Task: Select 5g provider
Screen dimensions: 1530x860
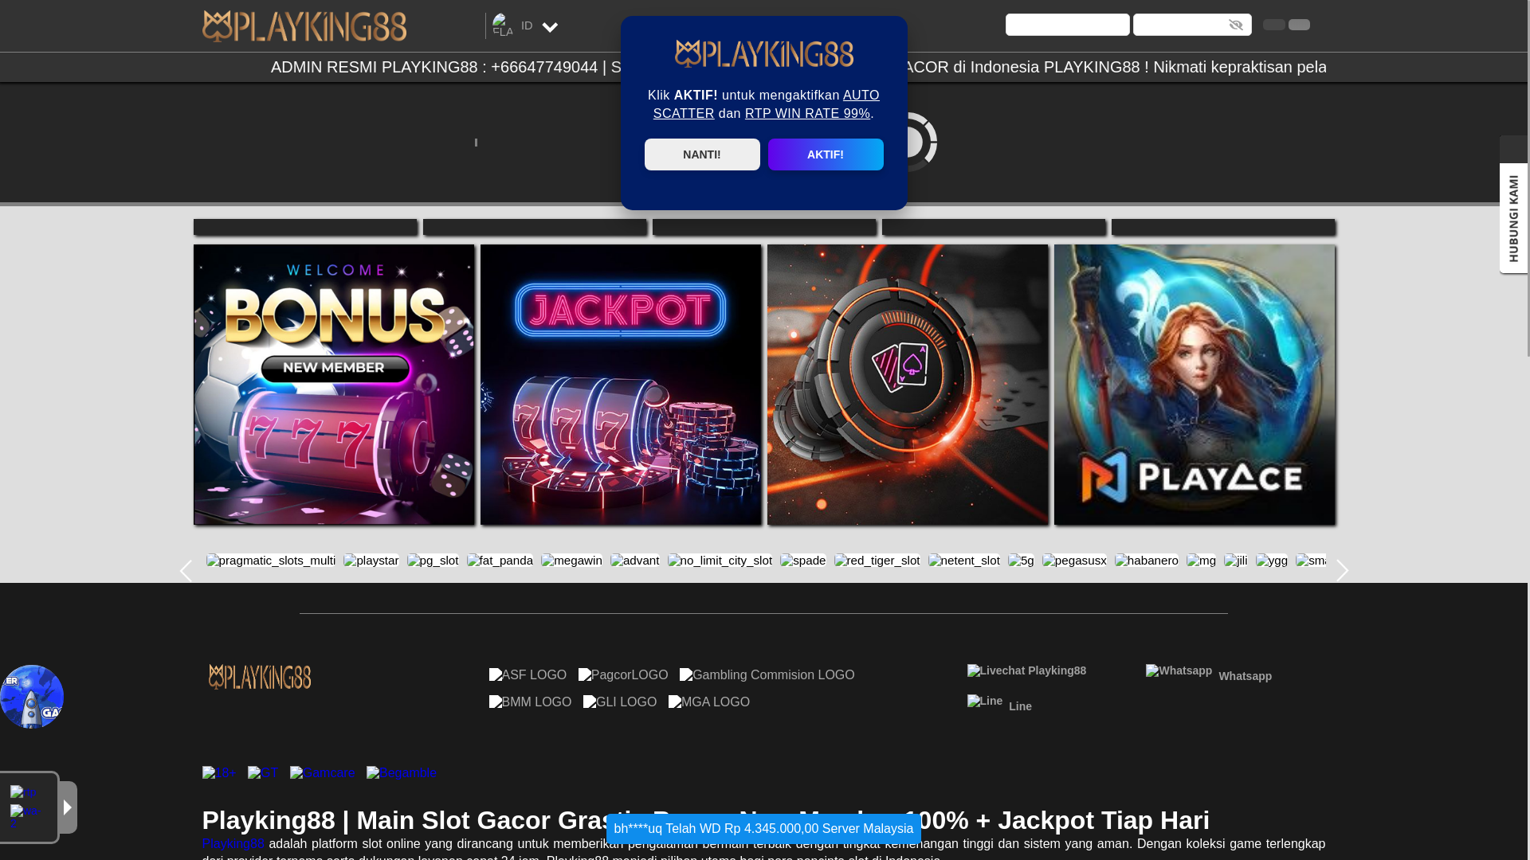Action: click(1021, 561)
